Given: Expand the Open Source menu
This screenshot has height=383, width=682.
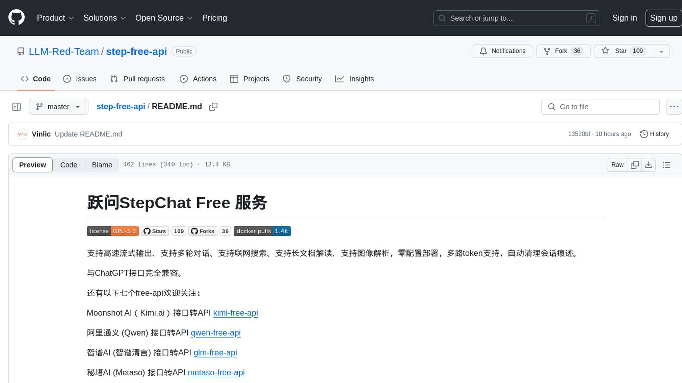Looking at the screenshot, I should click(x=164, y=18).
